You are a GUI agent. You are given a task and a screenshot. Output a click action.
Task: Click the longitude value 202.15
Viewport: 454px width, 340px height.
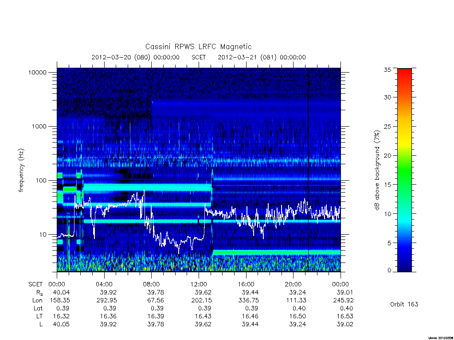(201, 301)
